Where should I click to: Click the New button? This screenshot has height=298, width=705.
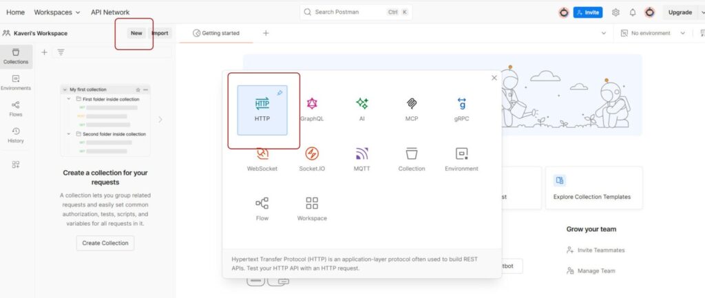[x=136, y=33]
